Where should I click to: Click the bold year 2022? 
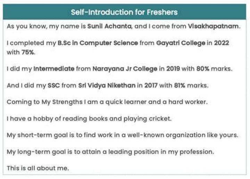click(222, 43)
